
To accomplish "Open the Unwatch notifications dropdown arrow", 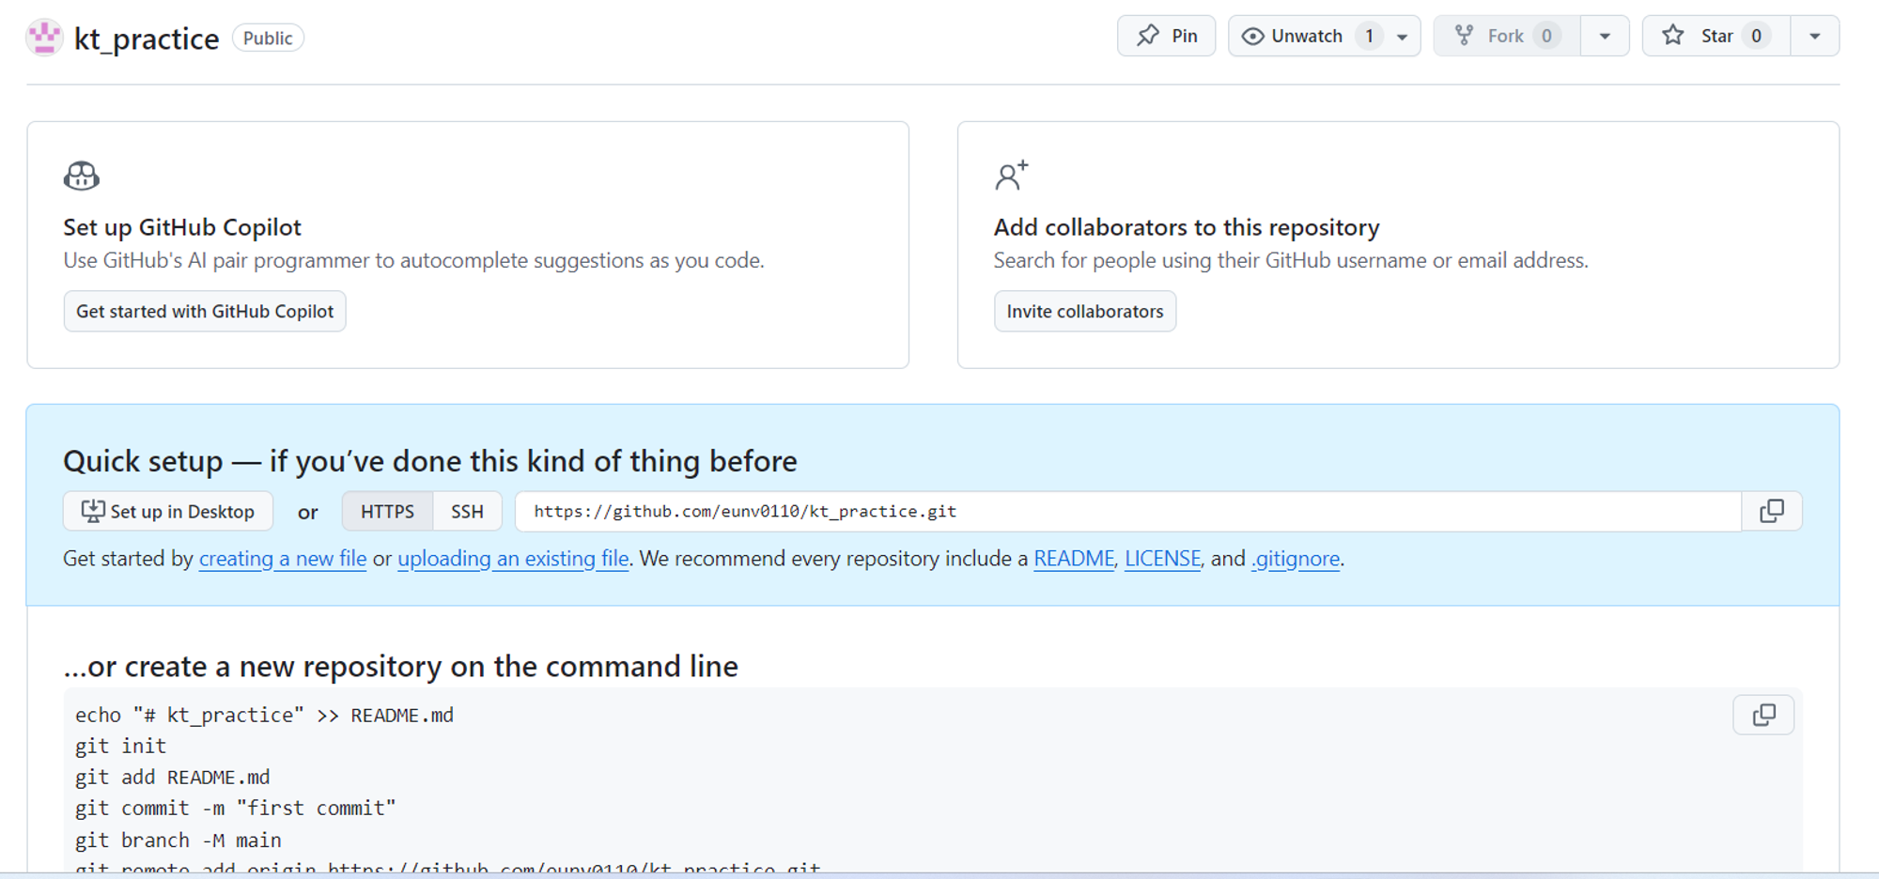I will click(x=1402, y=37).
